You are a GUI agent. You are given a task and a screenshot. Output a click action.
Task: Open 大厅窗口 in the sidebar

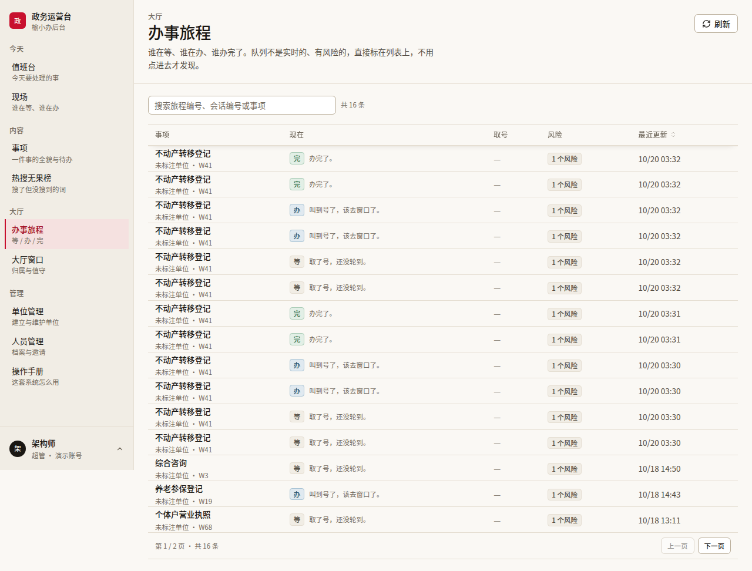pos(66,264)
